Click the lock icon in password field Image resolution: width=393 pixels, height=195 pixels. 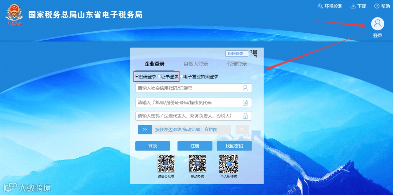tap(245, 116)
